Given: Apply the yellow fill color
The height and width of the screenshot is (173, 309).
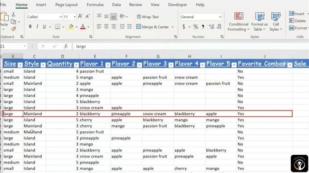Looking at the screenshot, I should pyautogui.click(x=71, y=27).
